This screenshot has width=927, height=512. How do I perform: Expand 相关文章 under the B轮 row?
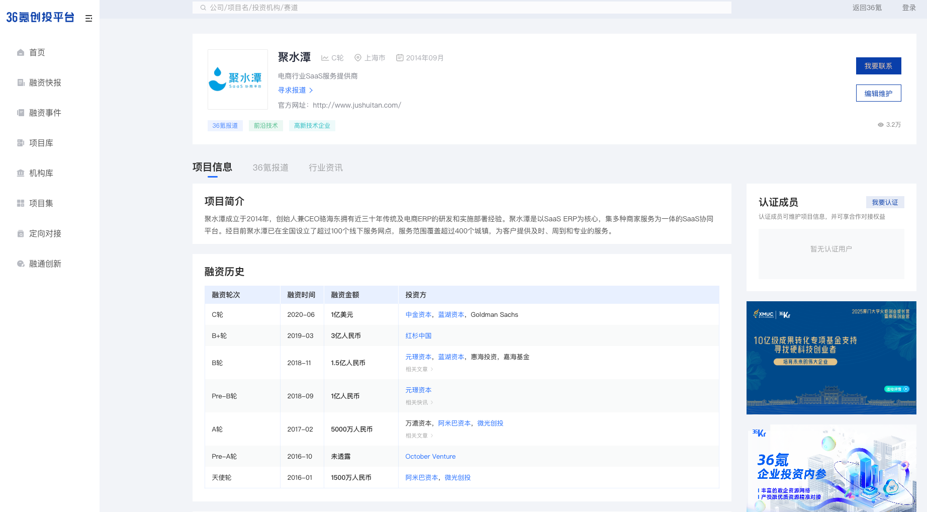click(419, 369)
